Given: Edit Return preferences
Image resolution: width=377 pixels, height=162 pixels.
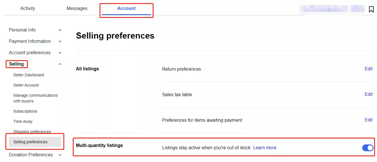Looking at the screenshot, I should pos(368,69).
